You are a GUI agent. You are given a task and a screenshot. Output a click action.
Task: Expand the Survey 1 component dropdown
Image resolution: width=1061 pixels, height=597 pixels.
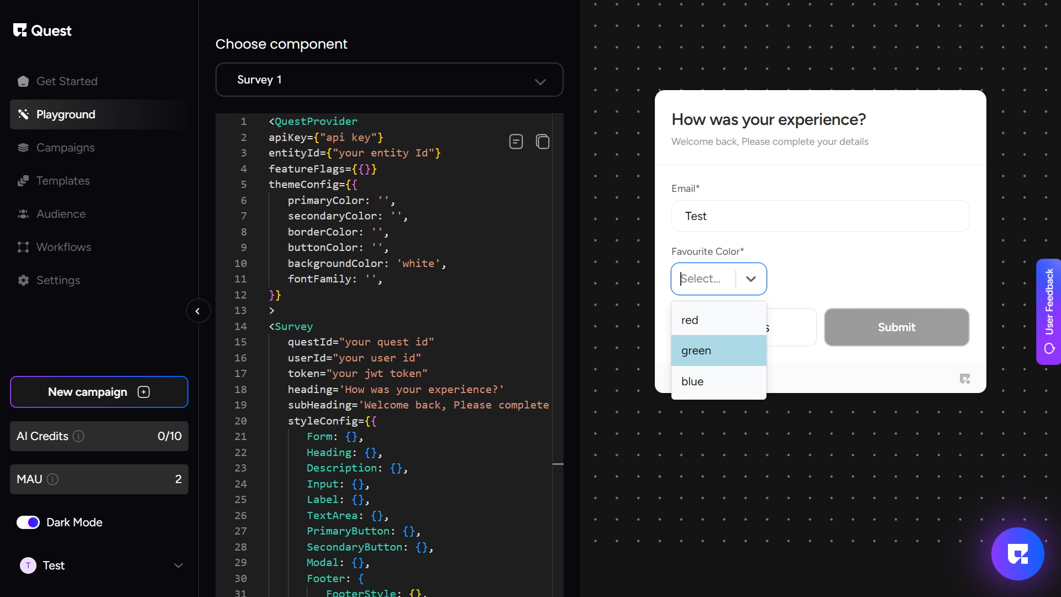540,81
